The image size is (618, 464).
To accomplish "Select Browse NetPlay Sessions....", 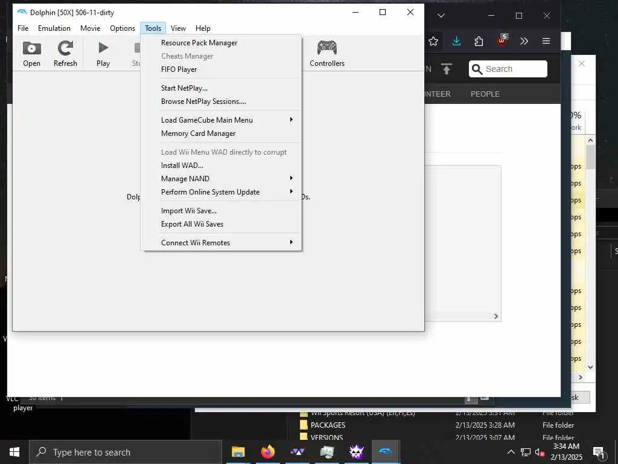I will pos(222,101).
